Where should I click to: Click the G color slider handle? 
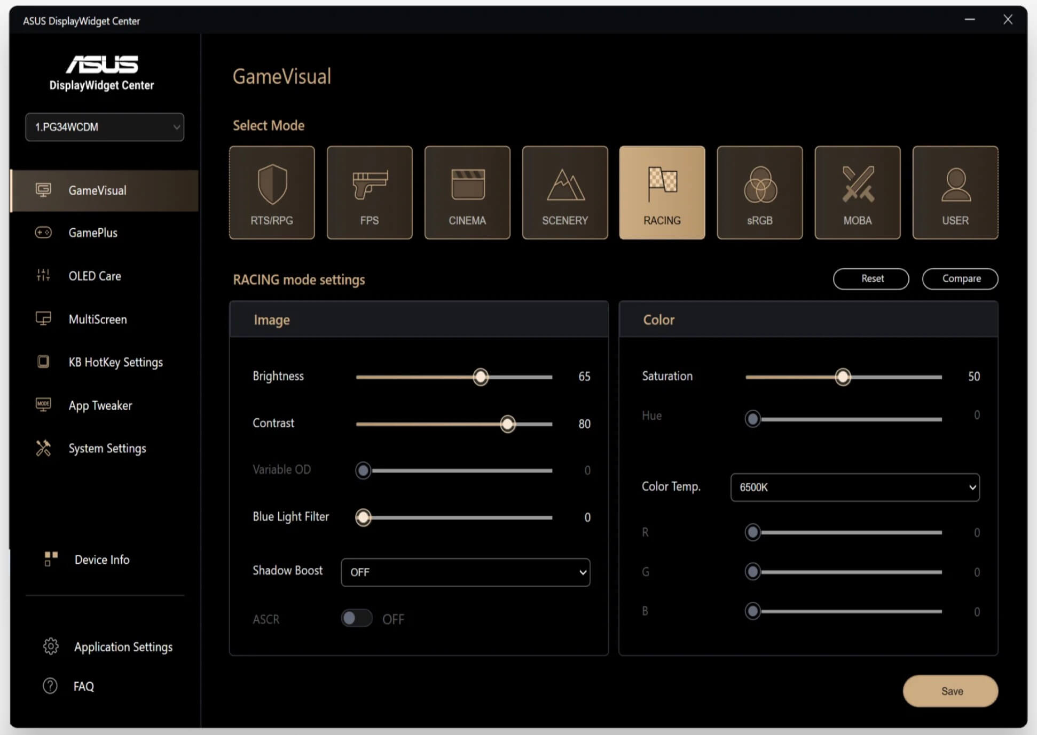pos(753,572)
